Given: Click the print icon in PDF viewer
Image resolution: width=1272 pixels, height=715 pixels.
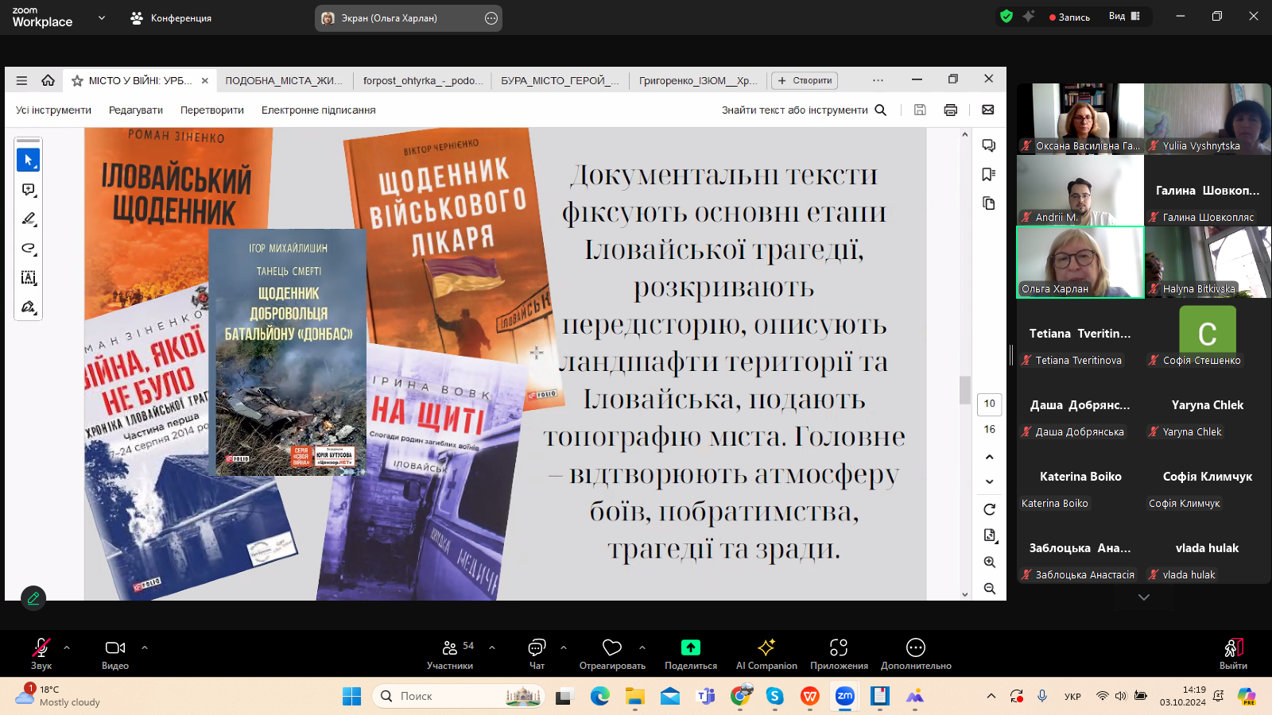Looking at the screenshot, I should pyautogui.click(x=950, y=110).
